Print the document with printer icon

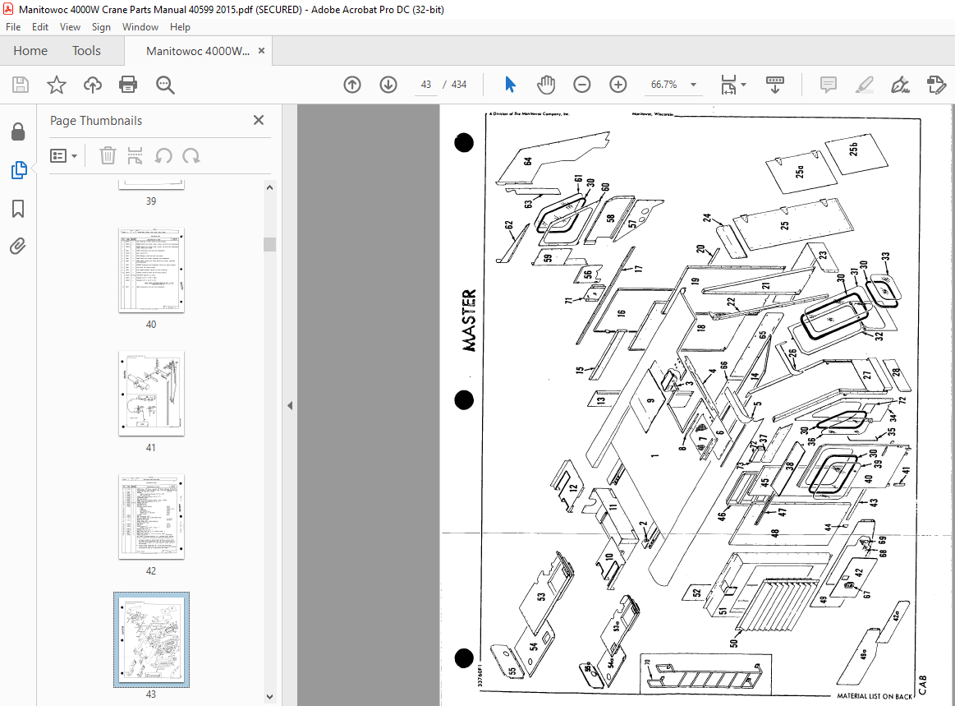point(128,85)
